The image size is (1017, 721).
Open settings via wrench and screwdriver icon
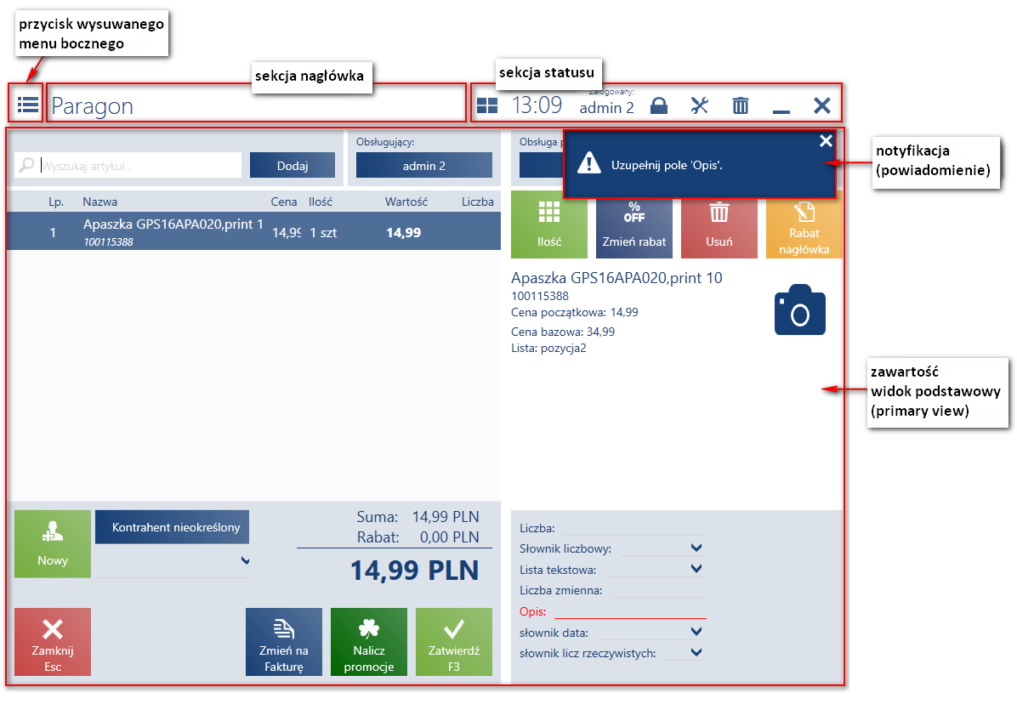pos(699,105)
